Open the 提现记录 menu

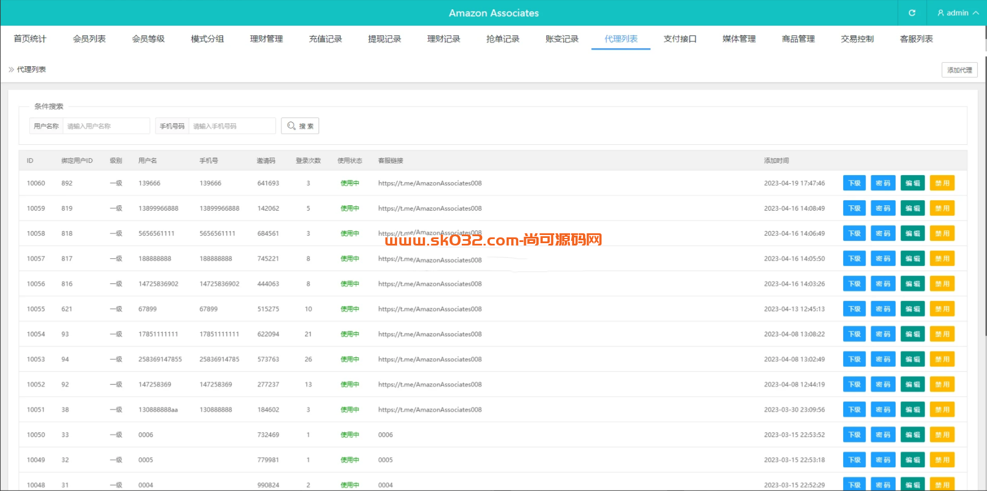384,38
